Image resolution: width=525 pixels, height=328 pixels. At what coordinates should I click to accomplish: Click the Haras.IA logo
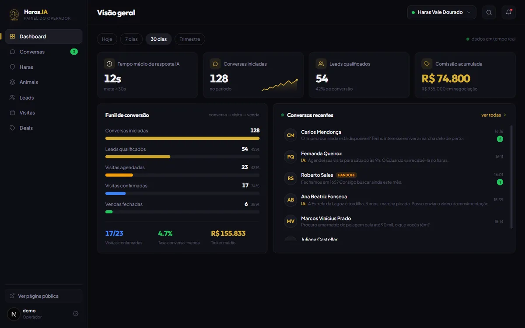(x=14, y=15)
